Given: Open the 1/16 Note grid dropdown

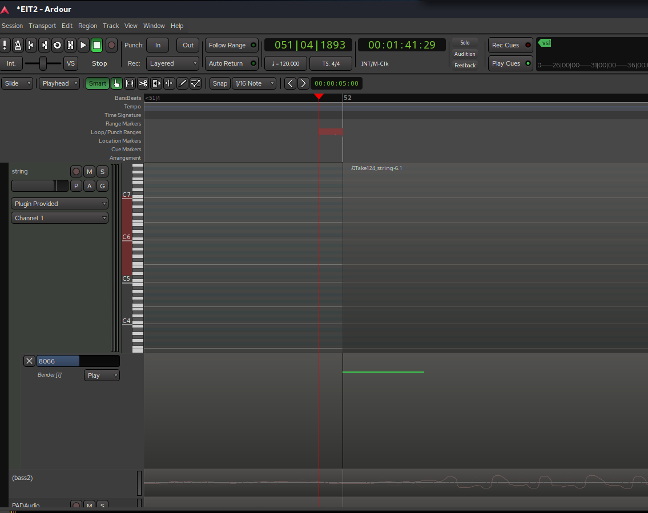Looking at the screenshot, I should (x=254, y=83).
